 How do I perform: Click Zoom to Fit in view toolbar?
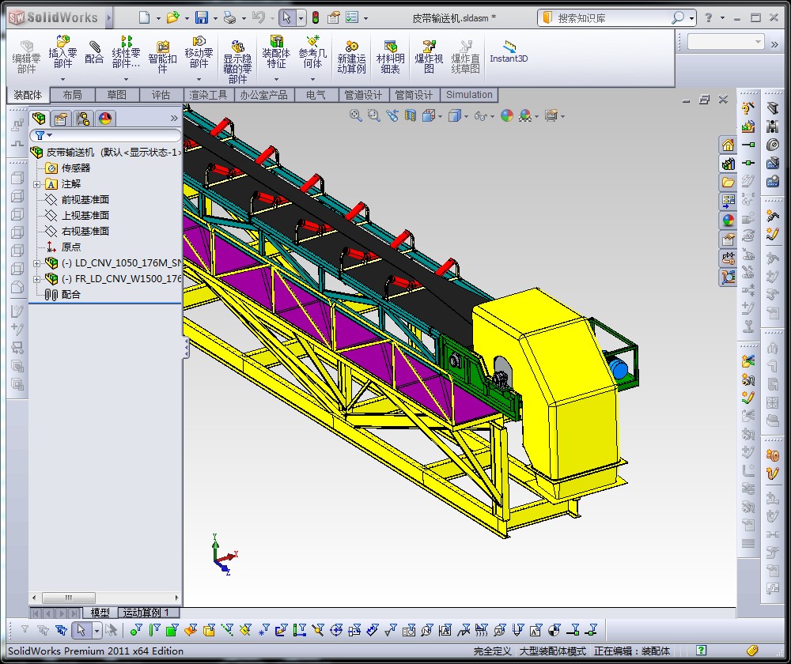[x=356, y=116]
